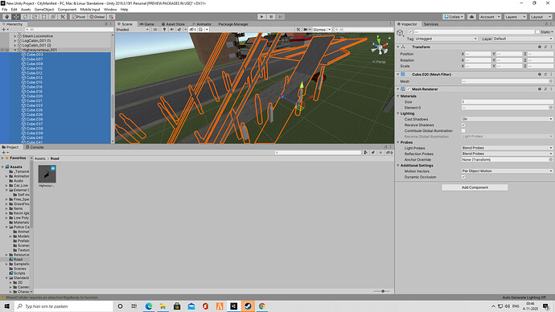Screen dimensions: 555x312
Task: Toggle the Receive Shadows checkbox
Action: pos(463,125)
